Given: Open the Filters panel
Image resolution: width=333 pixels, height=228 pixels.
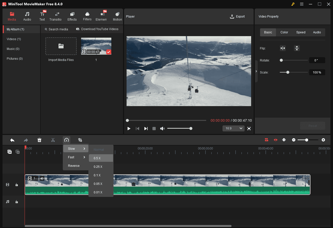Looking at the screenshot, I should click(87, 16).
